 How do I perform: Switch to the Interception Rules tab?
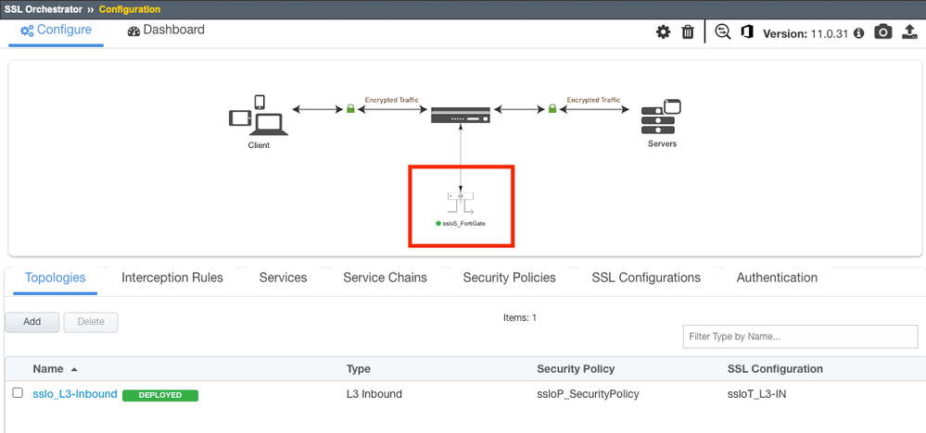click(x=172, y=278)
